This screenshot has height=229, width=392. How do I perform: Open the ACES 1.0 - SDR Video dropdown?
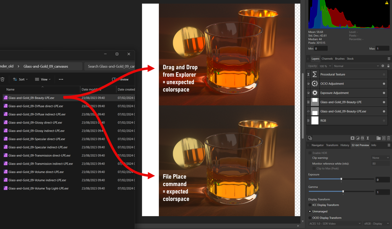click(x=335, y=224)
